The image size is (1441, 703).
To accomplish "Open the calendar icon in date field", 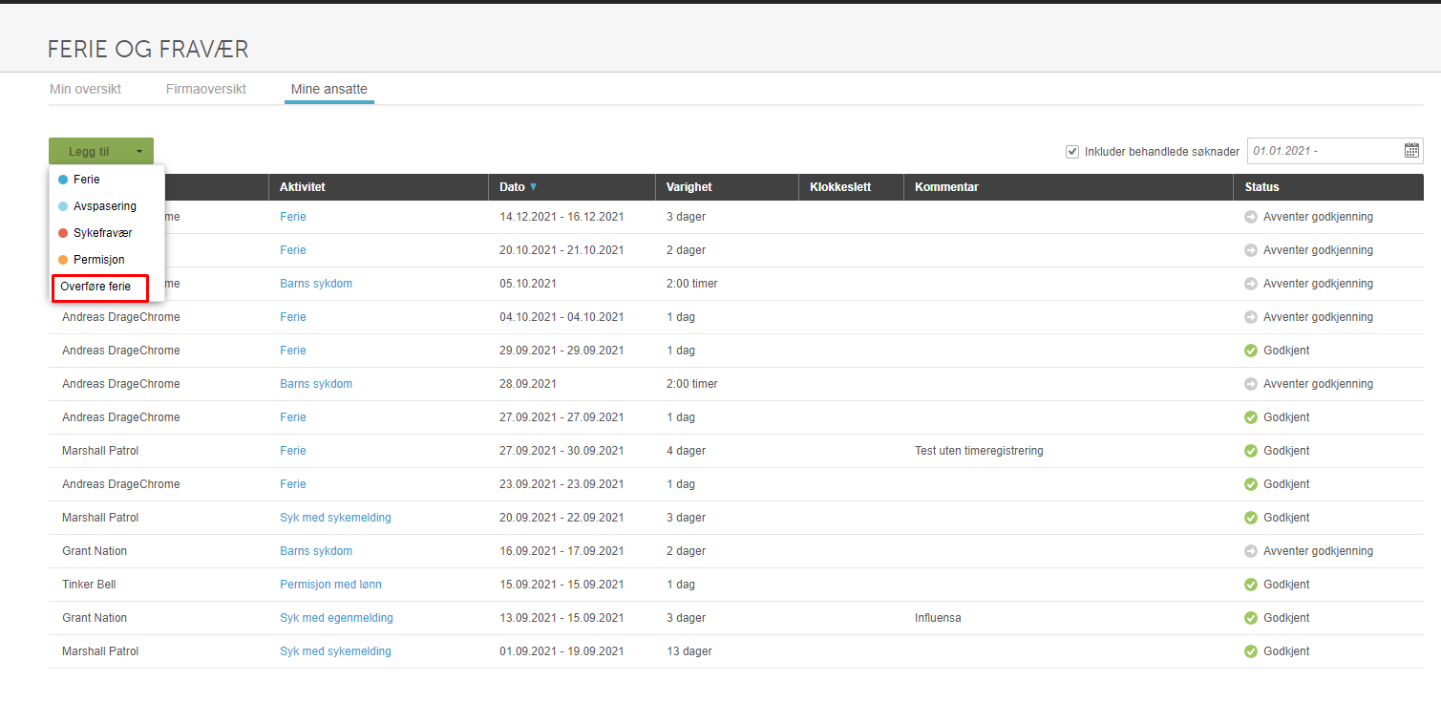I will pyautogui.click(x=1411, y=150).
